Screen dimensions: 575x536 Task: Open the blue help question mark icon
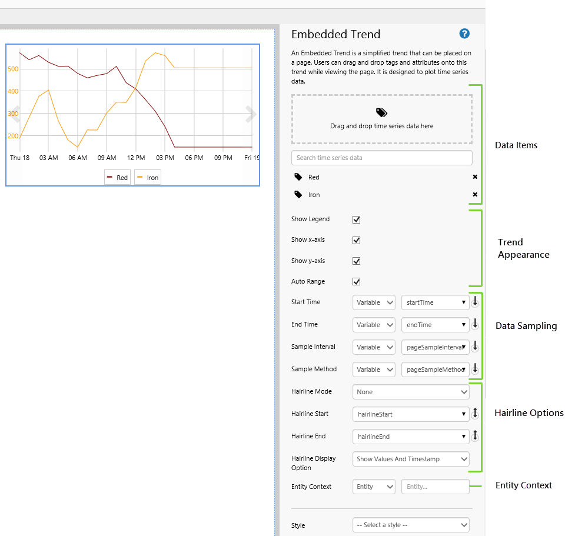tap(464, 34)
